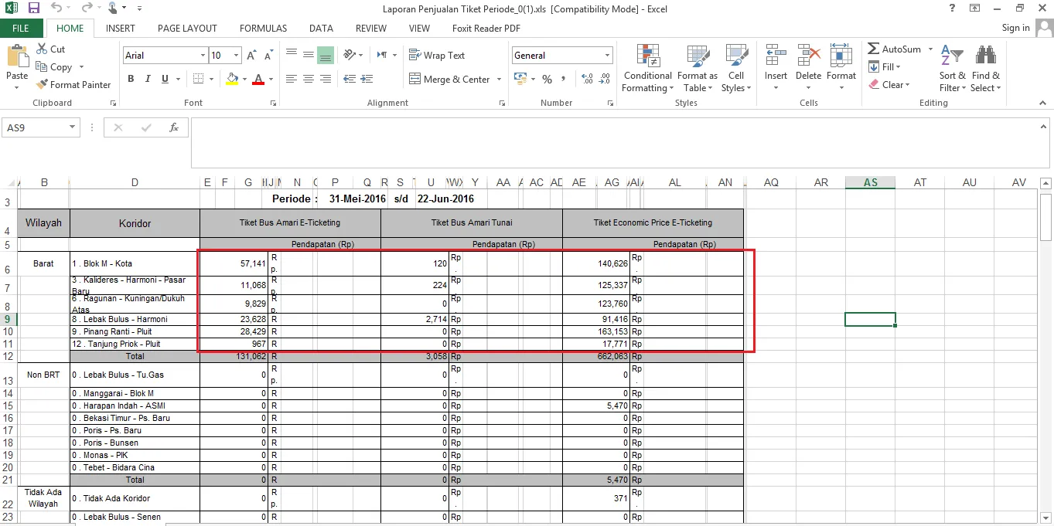Screen dimensions: 1054x526
Task: Apply the red font color
Action: coord(258,79)
